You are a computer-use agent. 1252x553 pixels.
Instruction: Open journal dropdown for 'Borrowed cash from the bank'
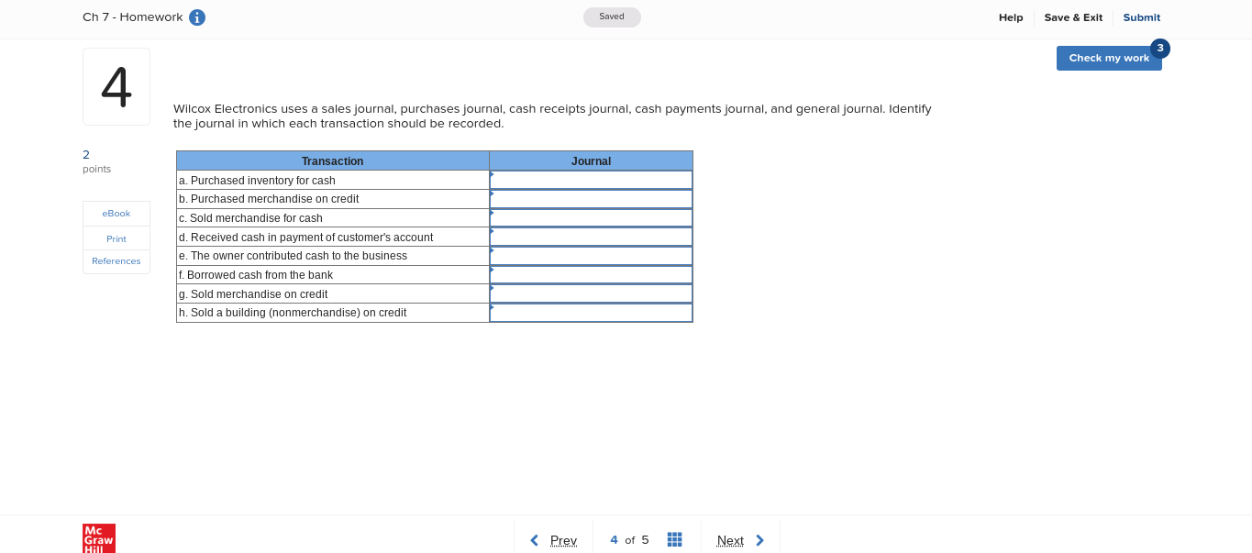(x=591, y=274)
